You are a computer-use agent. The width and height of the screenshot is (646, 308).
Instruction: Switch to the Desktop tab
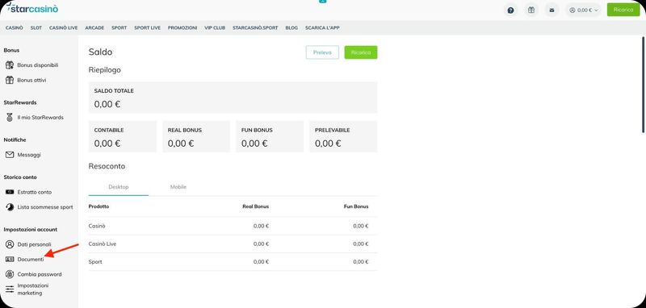119,187
